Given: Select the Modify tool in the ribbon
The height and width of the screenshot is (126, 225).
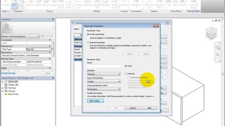Looking at the screenshot, I should 6,3.
